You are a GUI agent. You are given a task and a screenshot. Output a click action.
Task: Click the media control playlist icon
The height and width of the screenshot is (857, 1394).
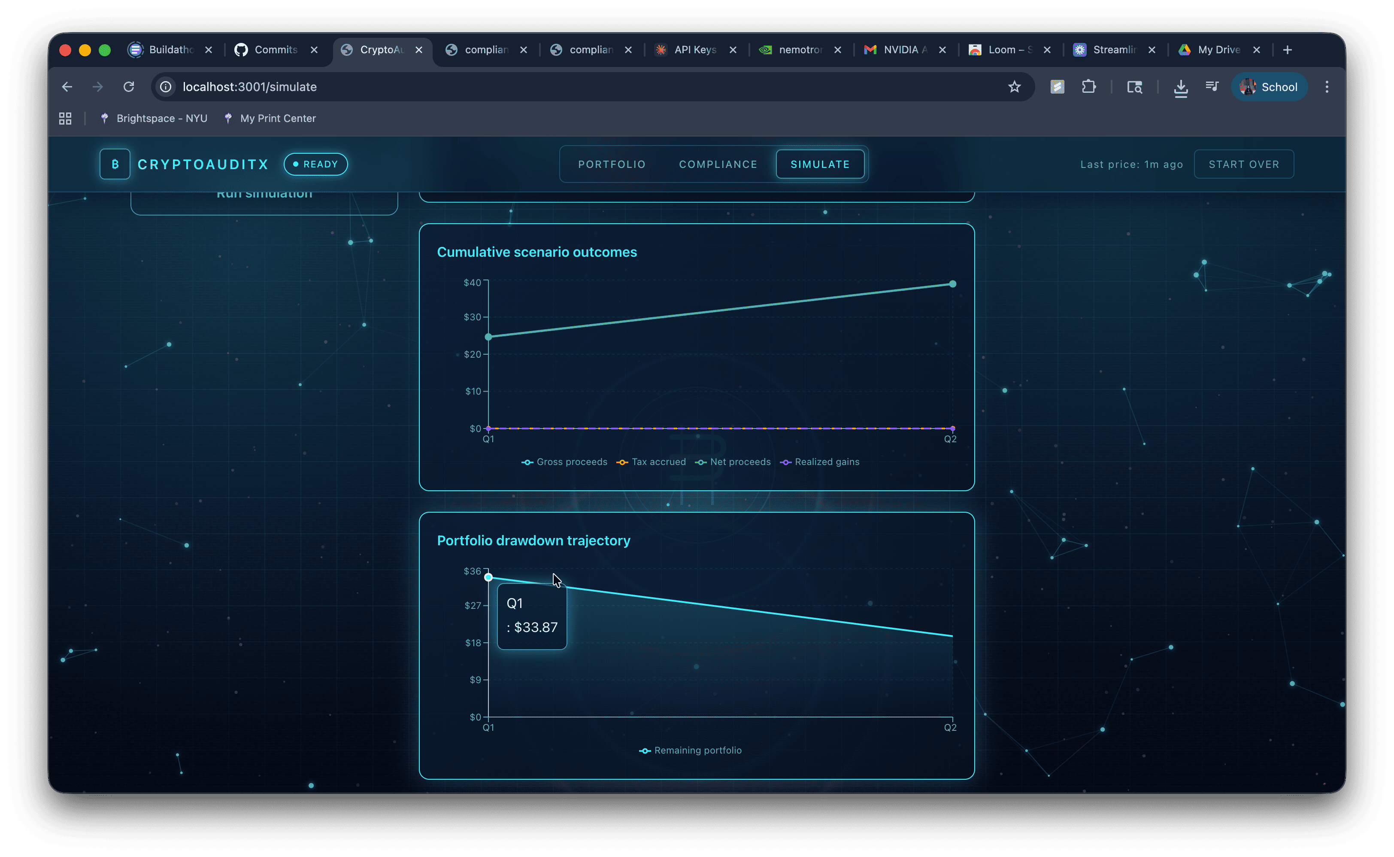(x=1212, y=87)
